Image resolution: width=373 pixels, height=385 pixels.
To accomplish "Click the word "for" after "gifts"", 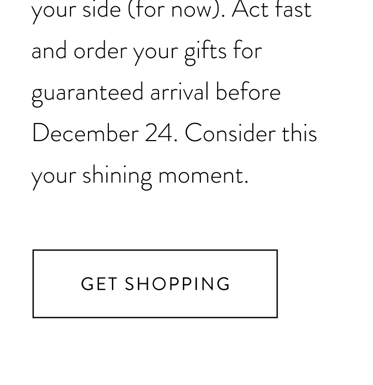I will 248,50.
